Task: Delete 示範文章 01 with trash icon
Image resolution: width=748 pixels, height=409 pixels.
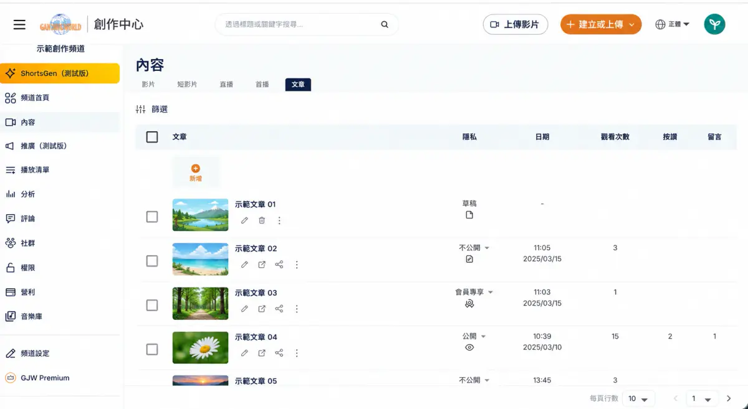Action: 262,220
